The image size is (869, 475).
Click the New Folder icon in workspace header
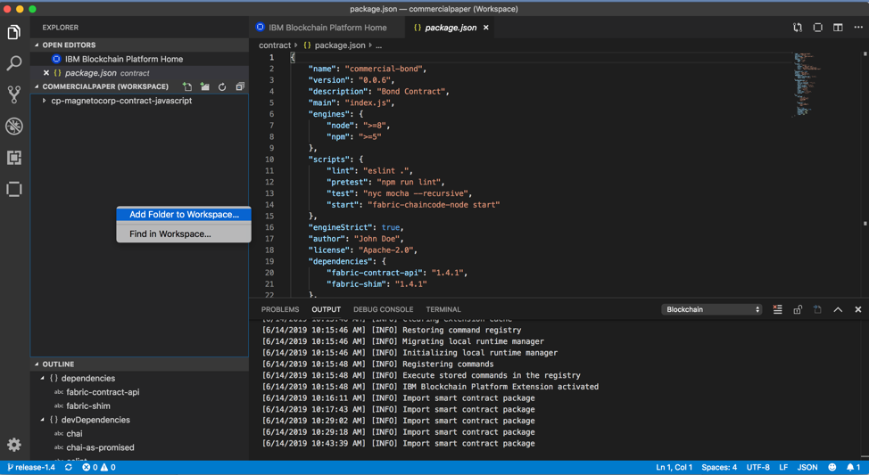click(x=205, y=87)
